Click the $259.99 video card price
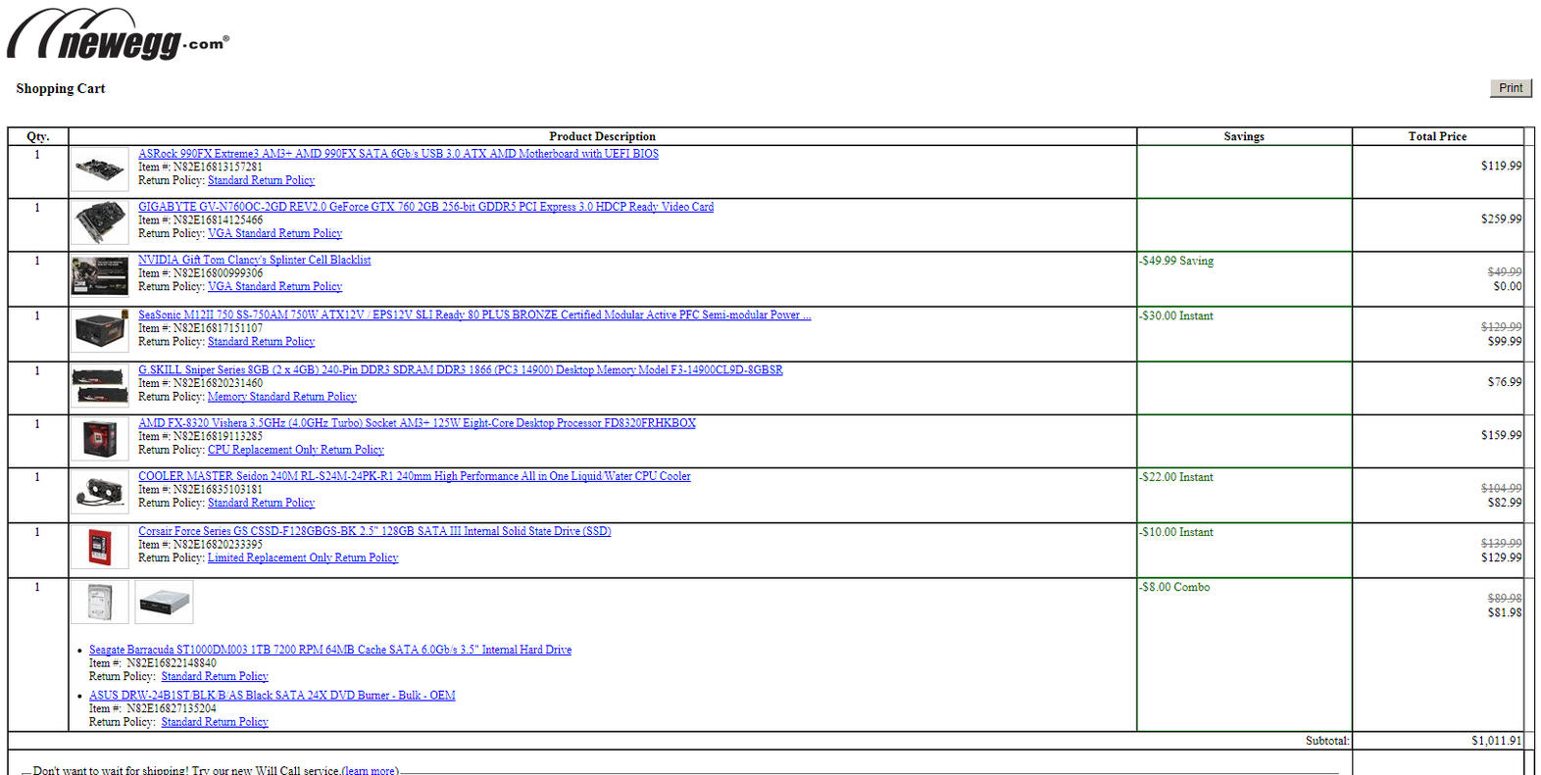This screenshot has height=775, width=1541. 1501,218
